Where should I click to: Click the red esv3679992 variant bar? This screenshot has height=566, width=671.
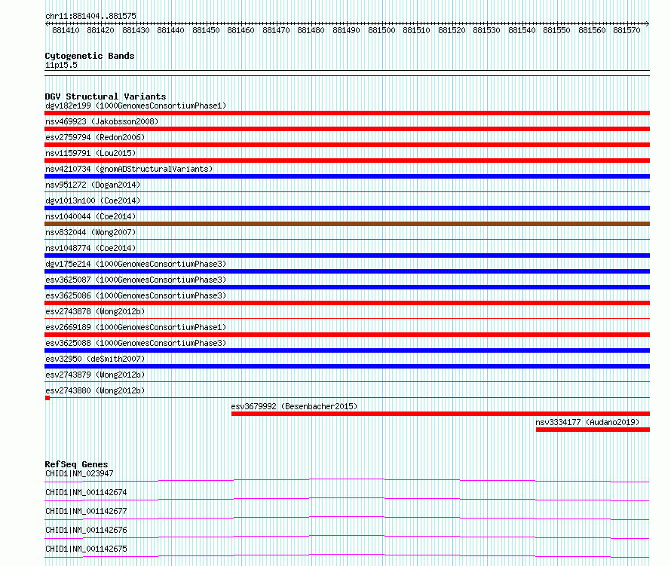click(x=441, y=414)
